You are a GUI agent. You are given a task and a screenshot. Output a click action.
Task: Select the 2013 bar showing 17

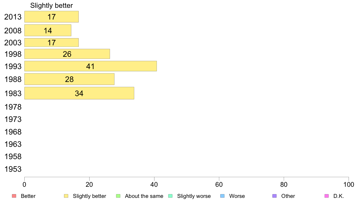tap(51, 17)
